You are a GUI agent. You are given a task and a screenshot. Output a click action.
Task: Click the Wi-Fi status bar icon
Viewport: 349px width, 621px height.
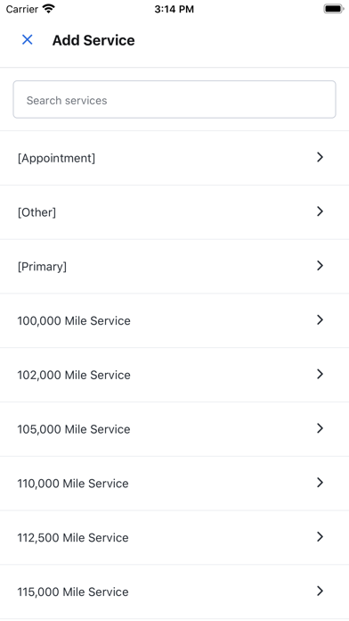pyautogui.click(x=49, y=9)
